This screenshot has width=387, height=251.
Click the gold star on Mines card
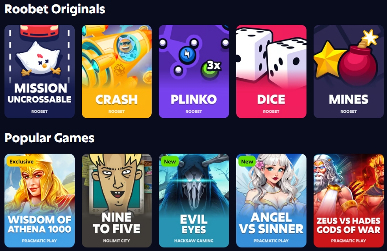pyautogui.click(x=328, y=59)
